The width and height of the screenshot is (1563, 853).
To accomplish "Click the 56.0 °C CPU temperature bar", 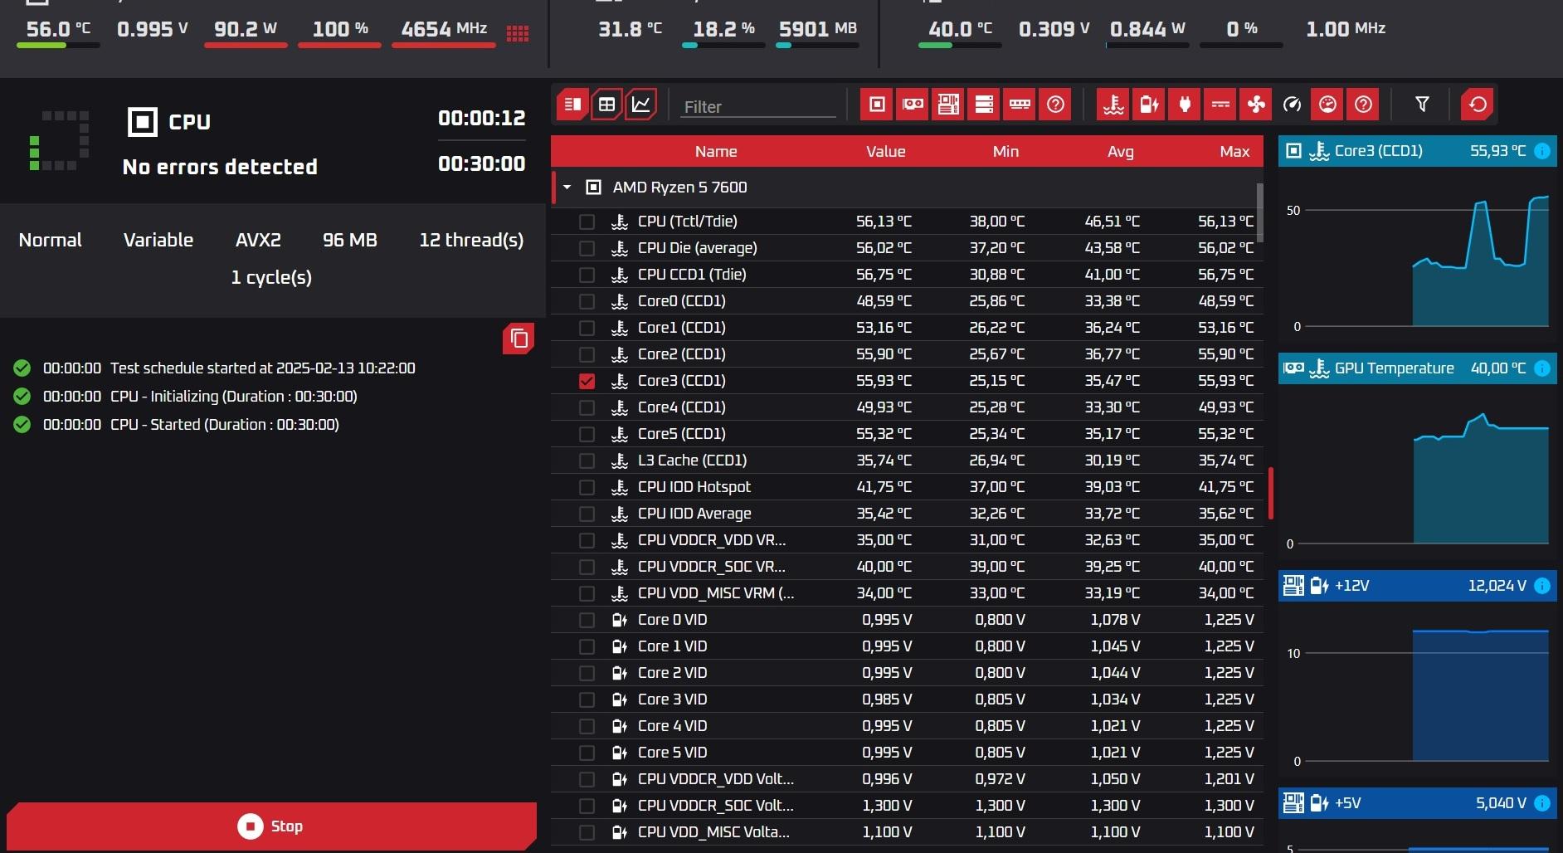I will click(58, 45).
